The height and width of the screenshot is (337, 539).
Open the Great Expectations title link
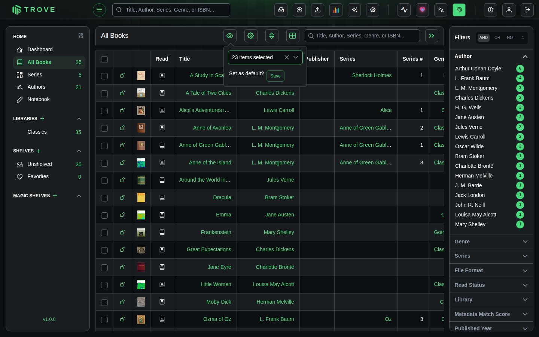[x=209, y=249]
